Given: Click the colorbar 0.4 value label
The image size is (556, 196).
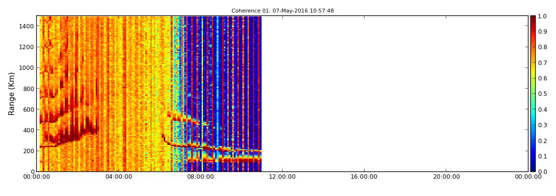Looking at the screenshot, I should (543, 109).
